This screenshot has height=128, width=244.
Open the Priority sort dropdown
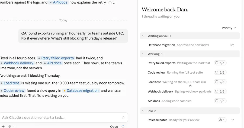(229, 28)
